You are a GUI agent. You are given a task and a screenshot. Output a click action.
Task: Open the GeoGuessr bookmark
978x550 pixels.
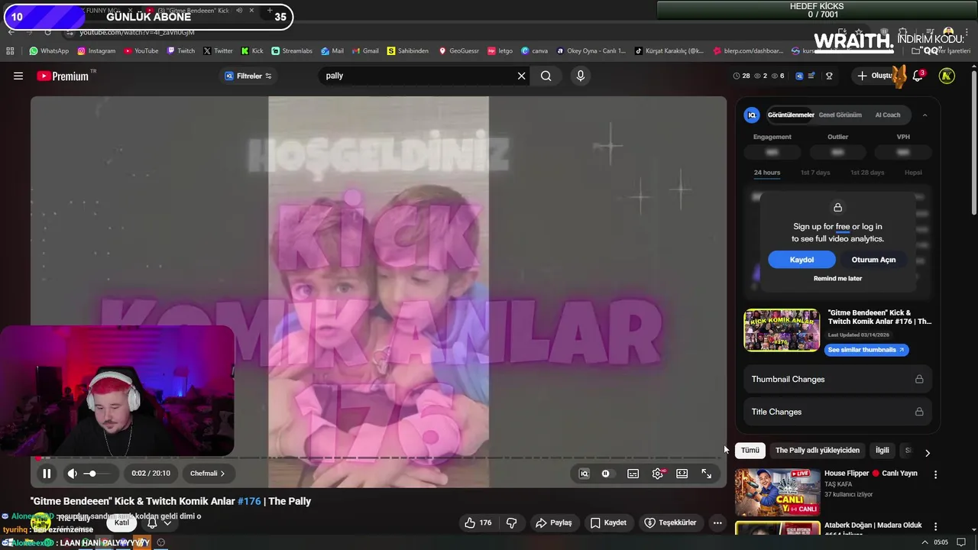click(458, 51)
